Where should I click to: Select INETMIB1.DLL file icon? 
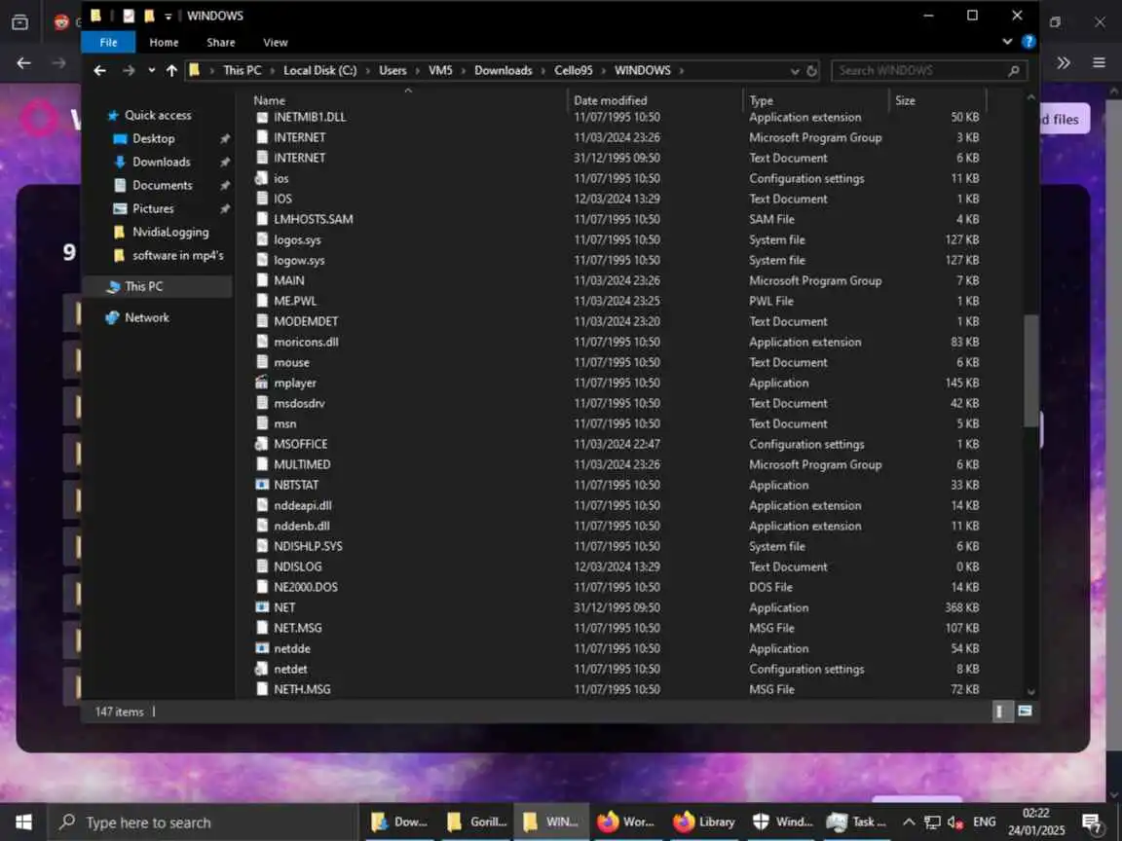(x=262, y=117)
